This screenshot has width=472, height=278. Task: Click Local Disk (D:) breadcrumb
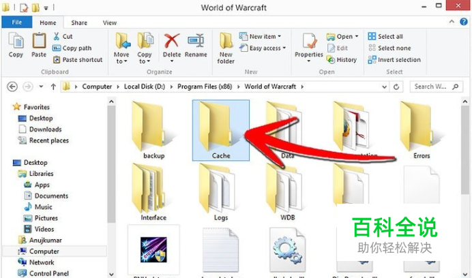pyautogui.click(x=145, y=87)
